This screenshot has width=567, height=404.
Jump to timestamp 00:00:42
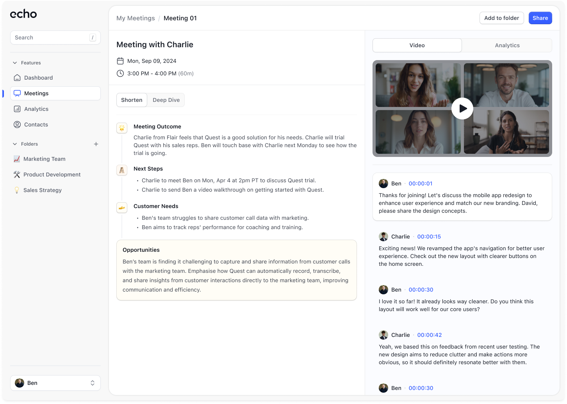tap(429, 335)
